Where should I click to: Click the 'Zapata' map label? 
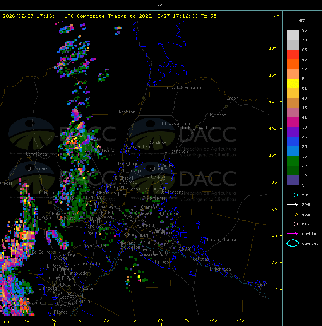pos(86,288)
